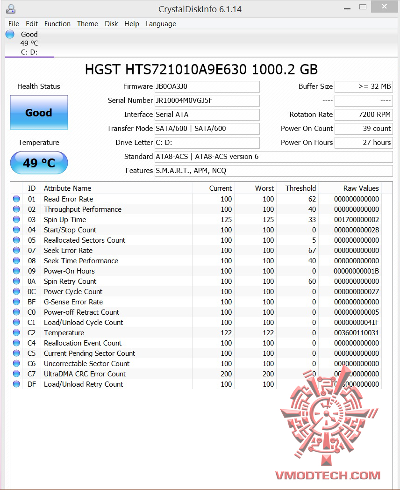
Task: Open the File menu
Action: click(x=14, y=24)
